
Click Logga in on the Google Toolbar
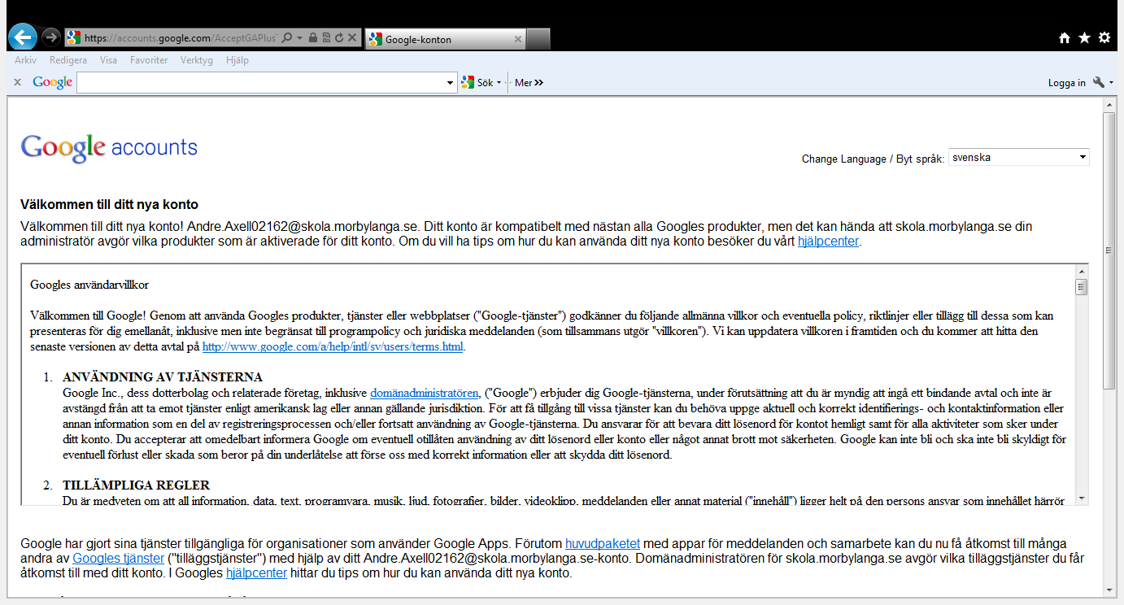pyautogui.click(x=1066, y=83)
